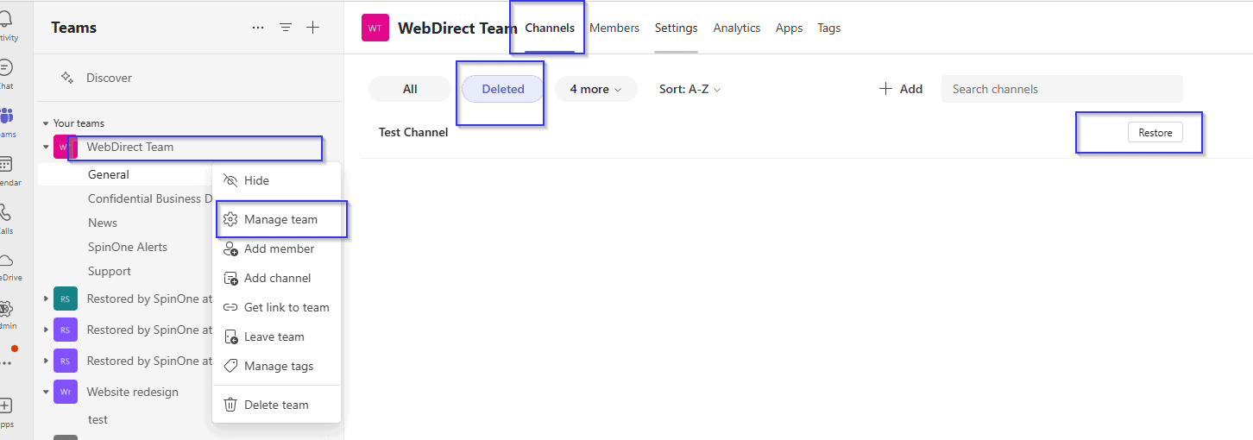Open Activity from the left rail
Screen dimensions: 1253x440
pyautogui.click(x=7, y=26)
